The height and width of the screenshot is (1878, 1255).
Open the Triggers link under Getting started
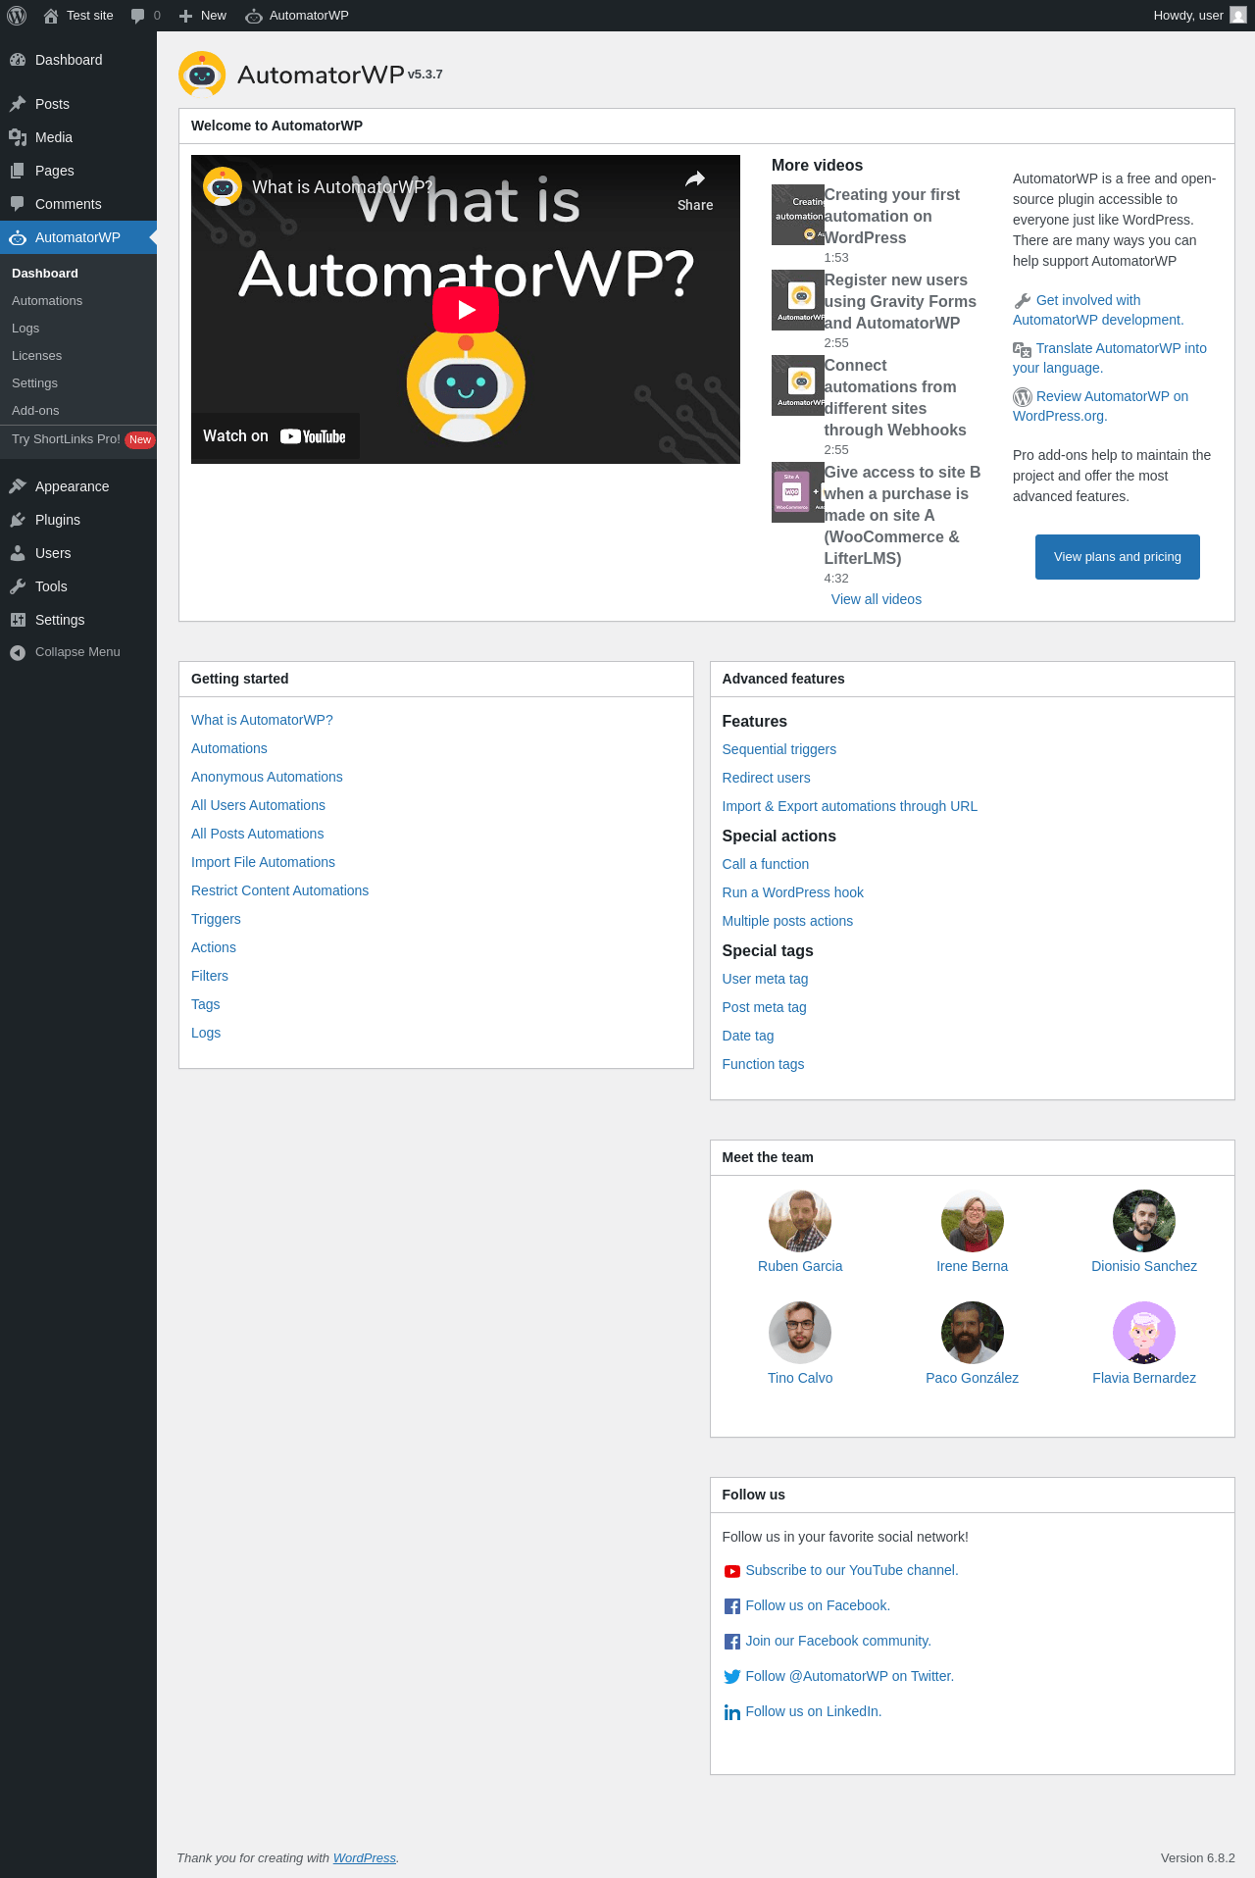[x=216, y=919]
